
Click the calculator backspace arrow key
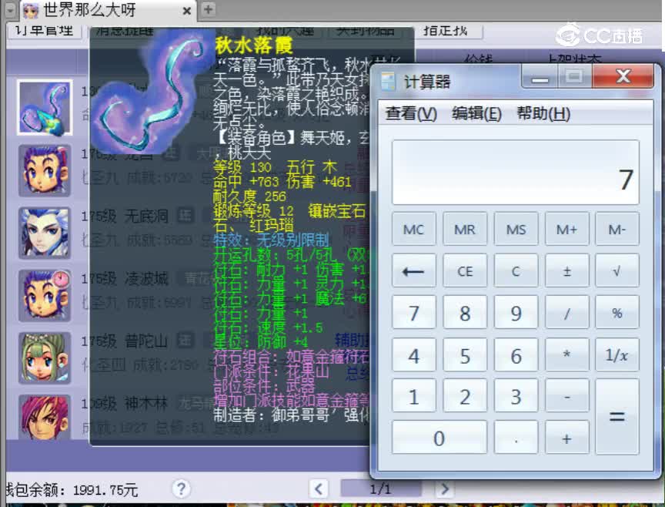coord(413,271)
